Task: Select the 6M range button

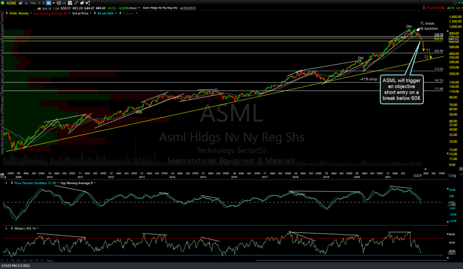Action: (x=19, y=260)
